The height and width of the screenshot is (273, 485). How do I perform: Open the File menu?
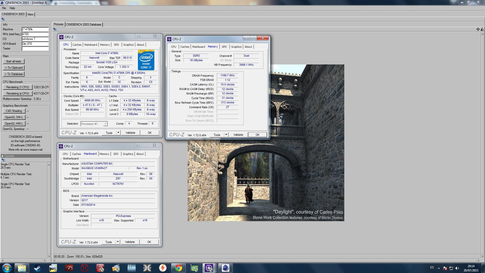(4, 8)
